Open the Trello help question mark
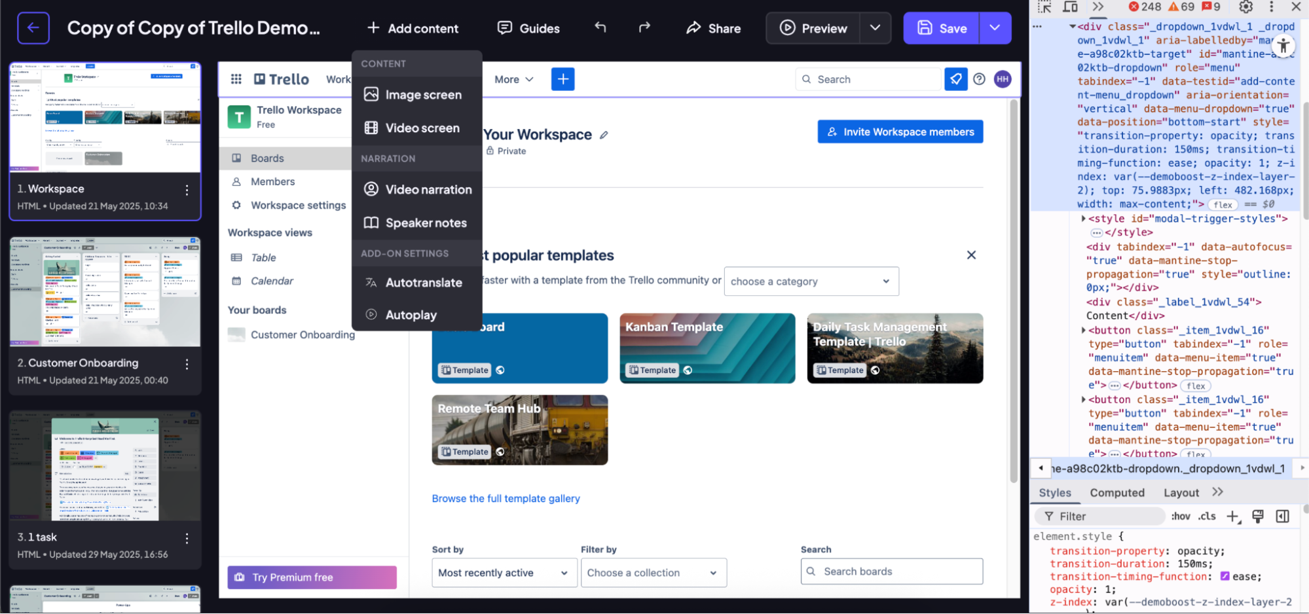The image size is (1309, 614). tap(979, 79)
